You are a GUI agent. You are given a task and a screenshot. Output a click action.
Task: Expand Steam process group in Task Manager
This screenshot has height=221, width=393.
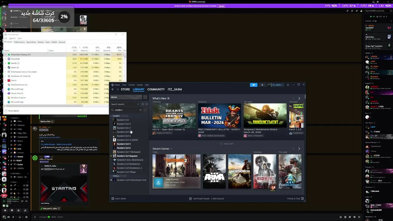pos(5,68)
